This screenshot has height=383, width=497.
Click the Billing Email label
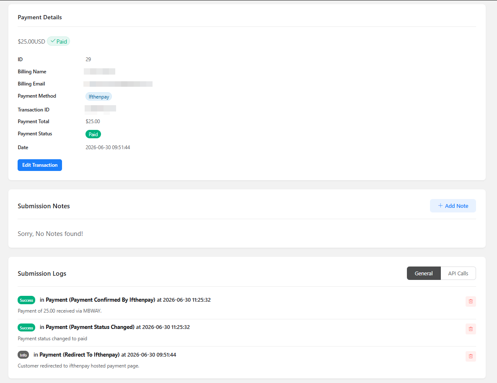pos(31,84)
